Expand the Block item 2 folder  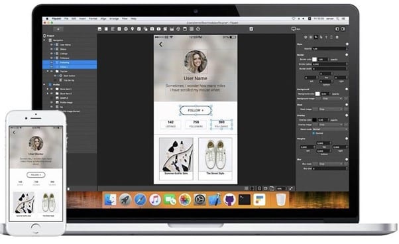click(48, 93)
